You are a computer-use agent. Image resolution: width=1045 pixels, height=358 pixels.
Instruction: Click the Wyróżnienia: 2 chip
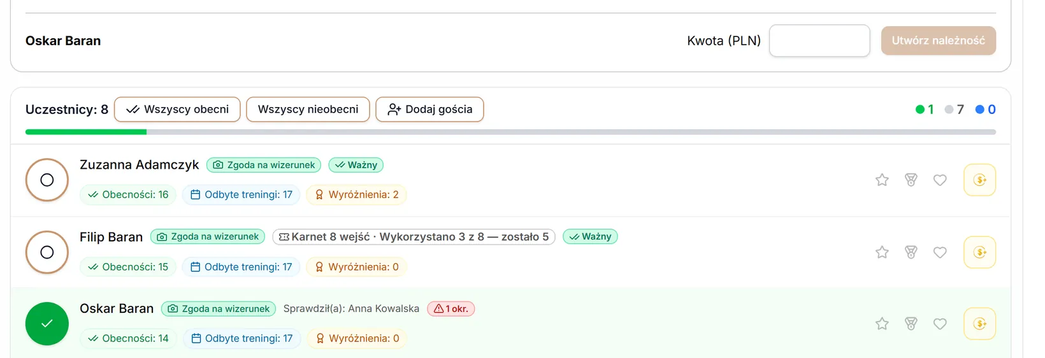(357, 195)
